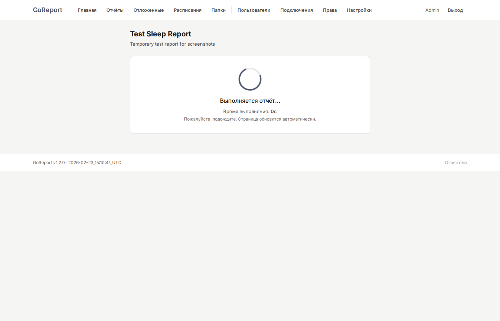Click the circular loading spinner

250,79
